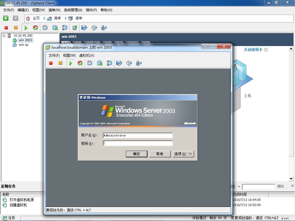Reset VM via main toolbar restart icon
295x221 pixels.
[35, 28]
